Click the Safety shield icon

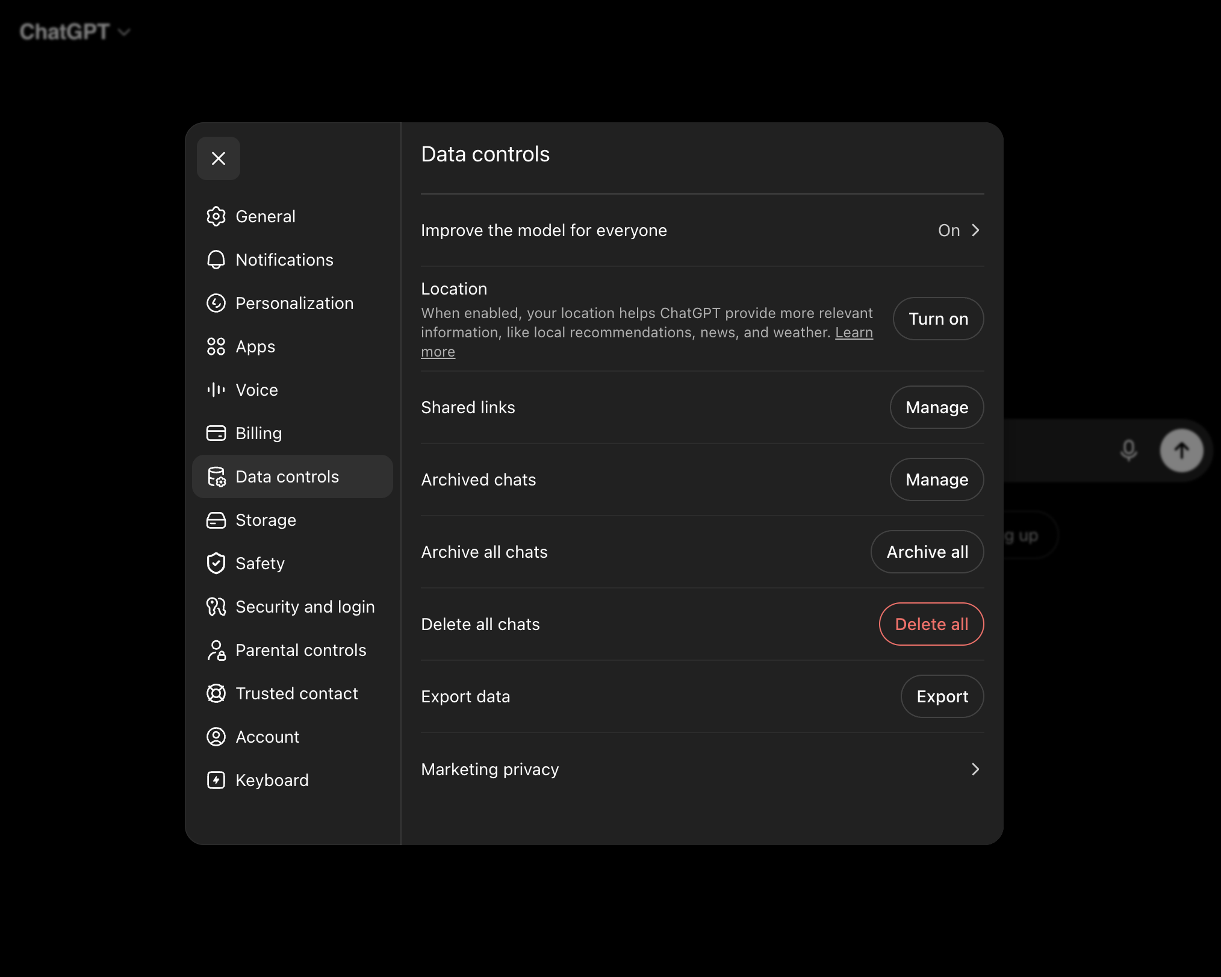click(x=216, y=563)
